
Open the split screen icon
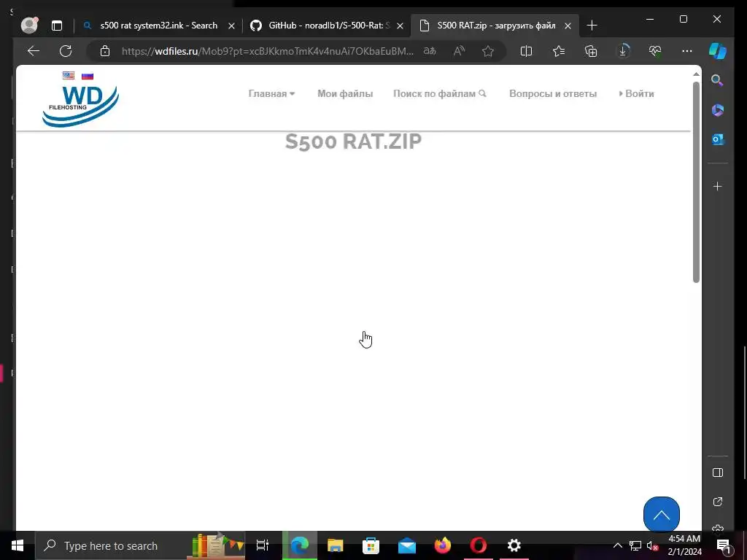[x=526, y=51]
